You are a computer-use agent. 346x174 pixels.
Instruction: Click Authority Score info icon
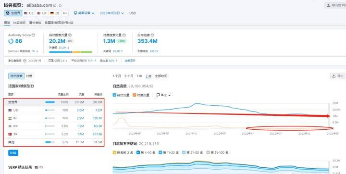[33, 35]
